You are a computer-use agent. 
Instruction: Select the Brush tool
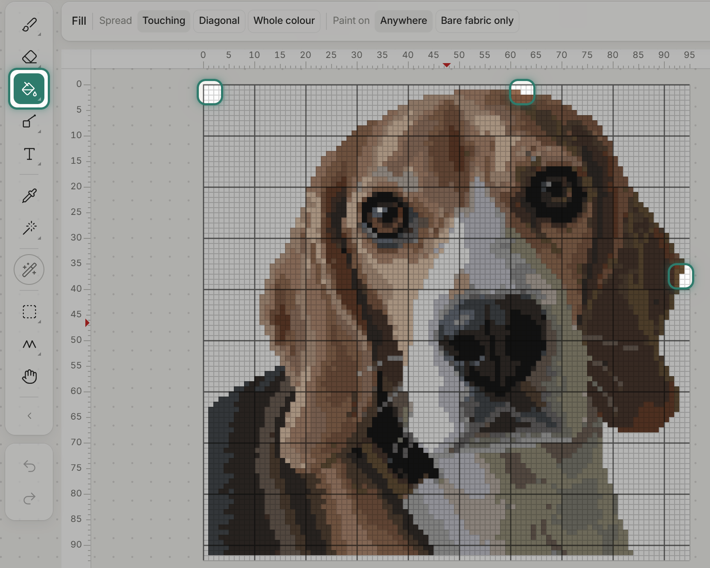[29, 25]
